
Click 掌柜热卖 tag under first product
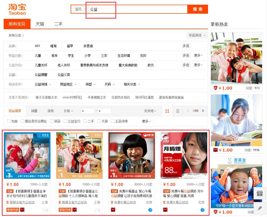point(13,210)
